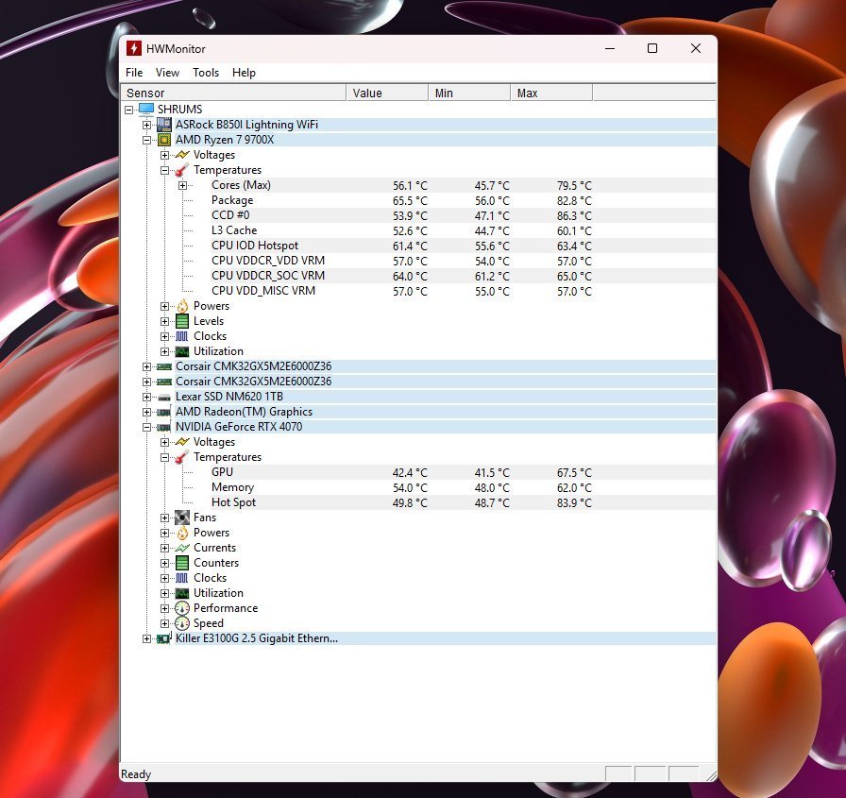Click the HWMonitor app icon in title bar
846x798 pixels.
click(134, 48)
